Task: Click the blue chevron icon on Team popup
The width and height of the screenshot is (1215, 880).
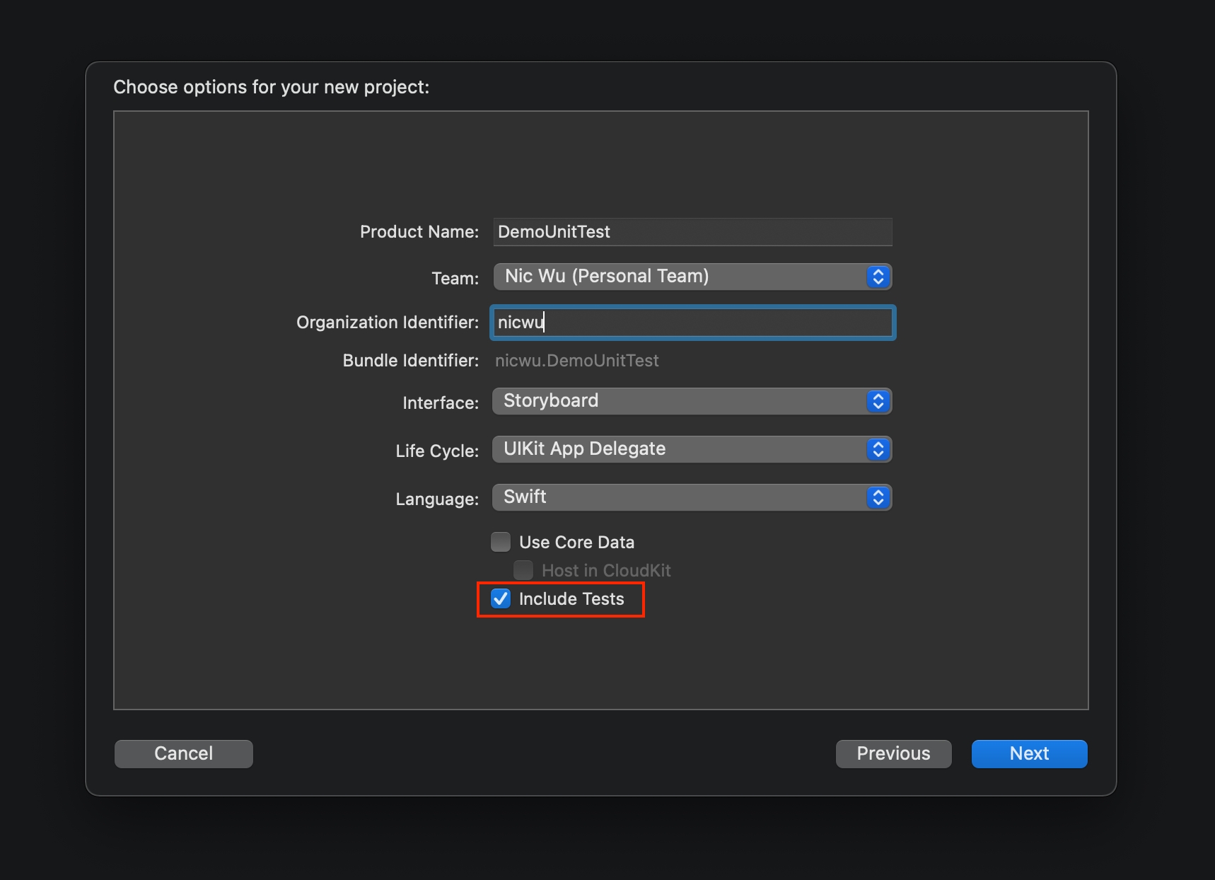Action: [x=878, y=277]
